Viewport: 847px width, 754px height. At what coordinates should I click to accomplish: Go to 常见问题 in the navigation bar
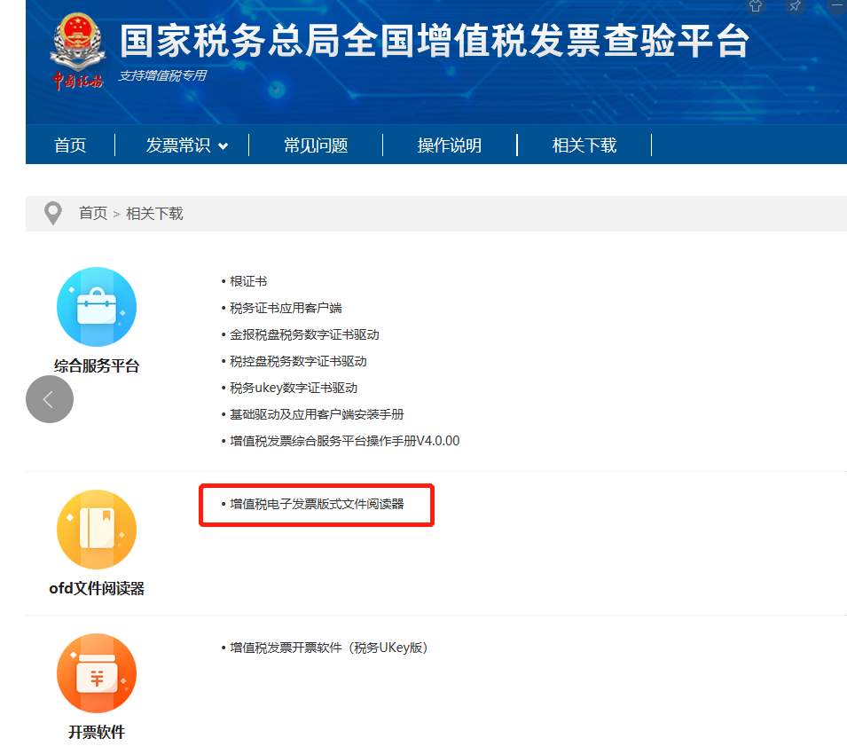[316, 145]
